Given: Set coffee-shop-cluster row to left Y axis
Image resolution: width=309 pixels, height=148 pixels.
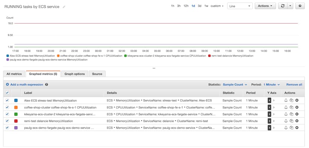Looking at the screenshot, I should [269, 107].
